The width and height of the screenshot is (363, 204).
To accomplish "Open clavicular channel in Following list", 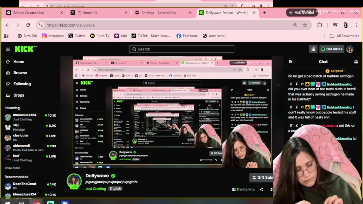I will pyautogui.click(x=30, y=137).
